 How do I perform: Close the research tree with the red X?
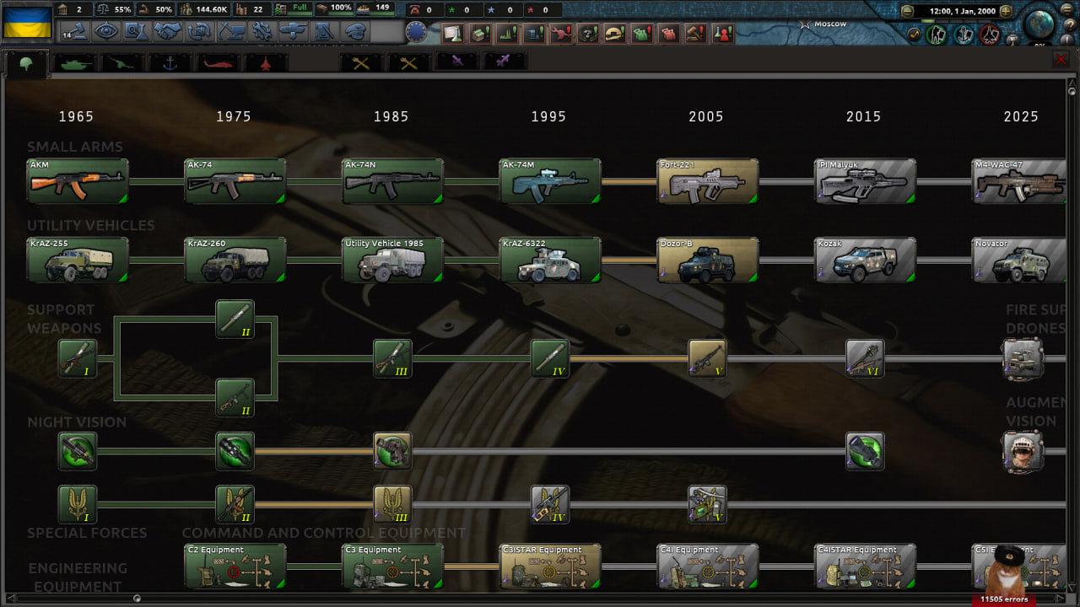1061,60
